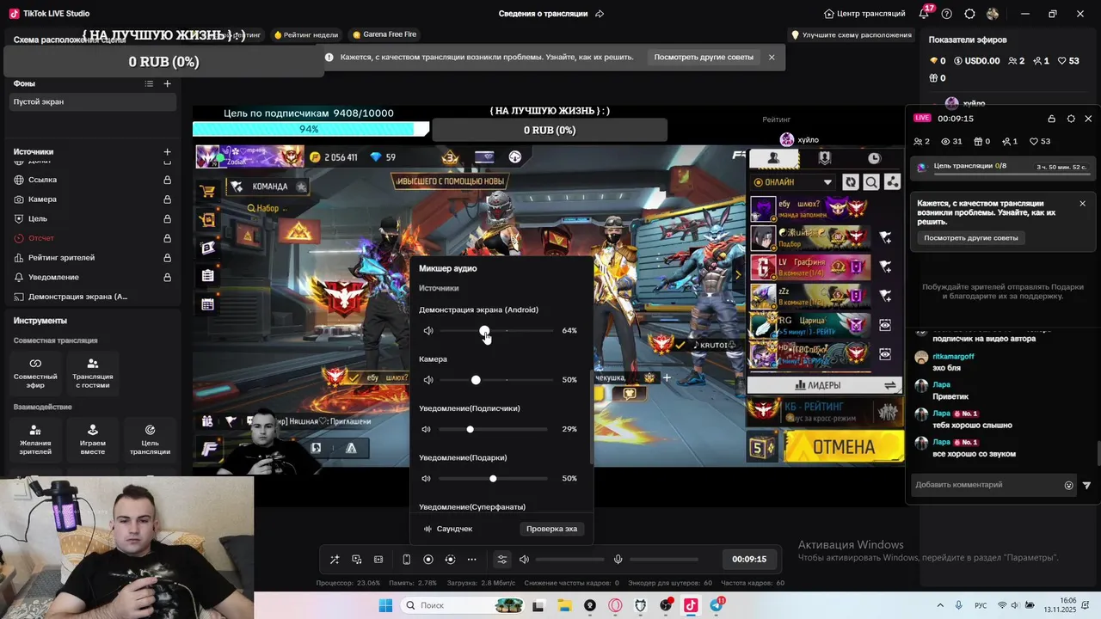
Task: Open chat panel settings gear
Action: (x=1071, y=119)
